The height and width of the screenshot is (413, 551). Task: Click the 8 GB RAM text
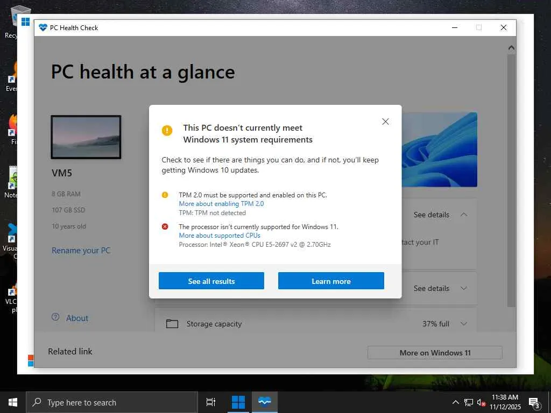point(66,194)
